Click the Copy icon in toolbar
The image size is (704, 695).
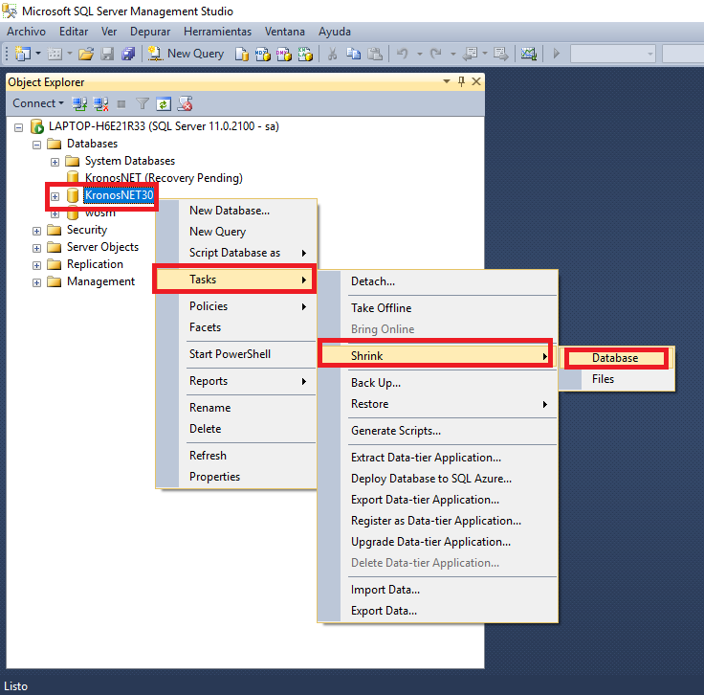tap(353, 54)
